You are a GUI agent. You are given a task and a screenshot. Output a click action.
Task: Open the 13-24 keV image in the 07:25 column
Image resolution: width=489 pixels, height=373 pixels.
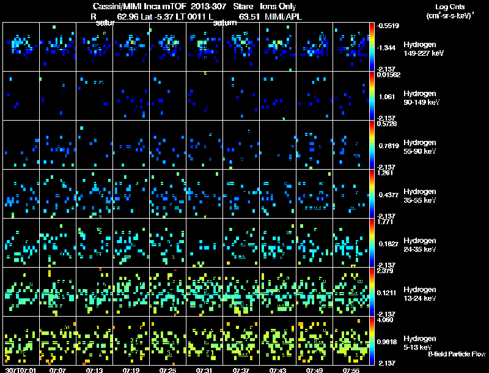(167, 292)
